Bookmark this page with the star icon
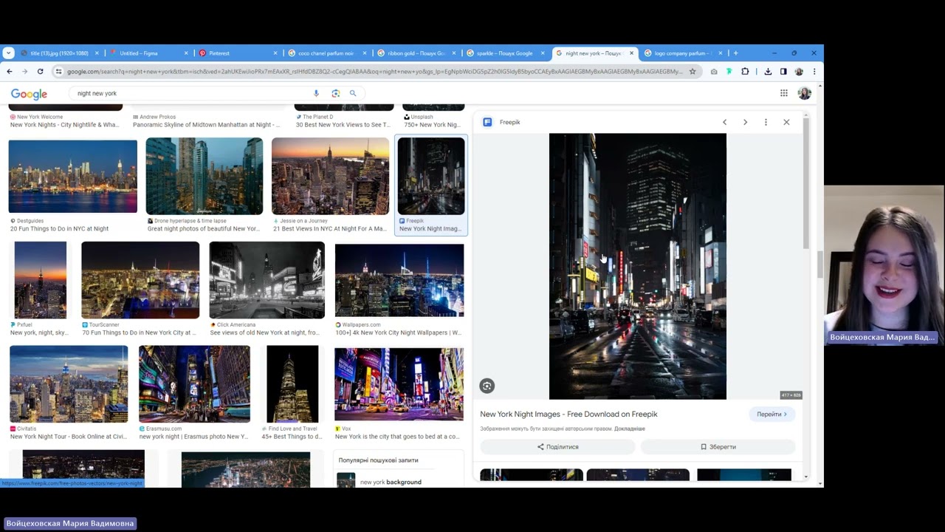945x532 pixels. click(693, 72)
